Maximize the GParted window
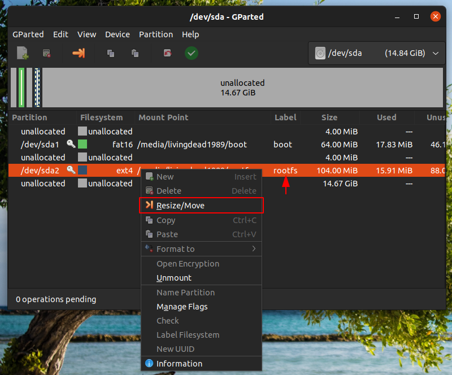The image size is (452, 375). (x=416, y=16)
